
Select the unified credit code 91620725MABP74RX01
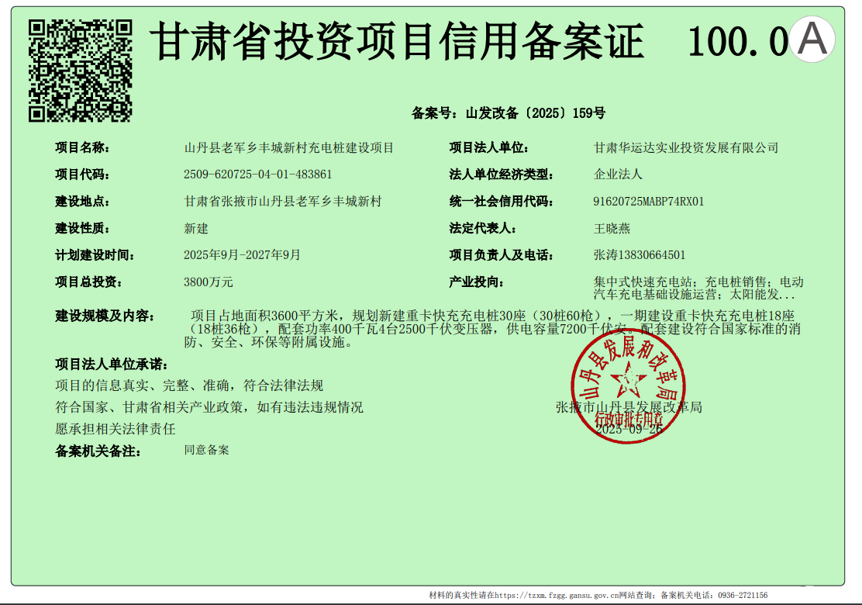tap(649, 202)
